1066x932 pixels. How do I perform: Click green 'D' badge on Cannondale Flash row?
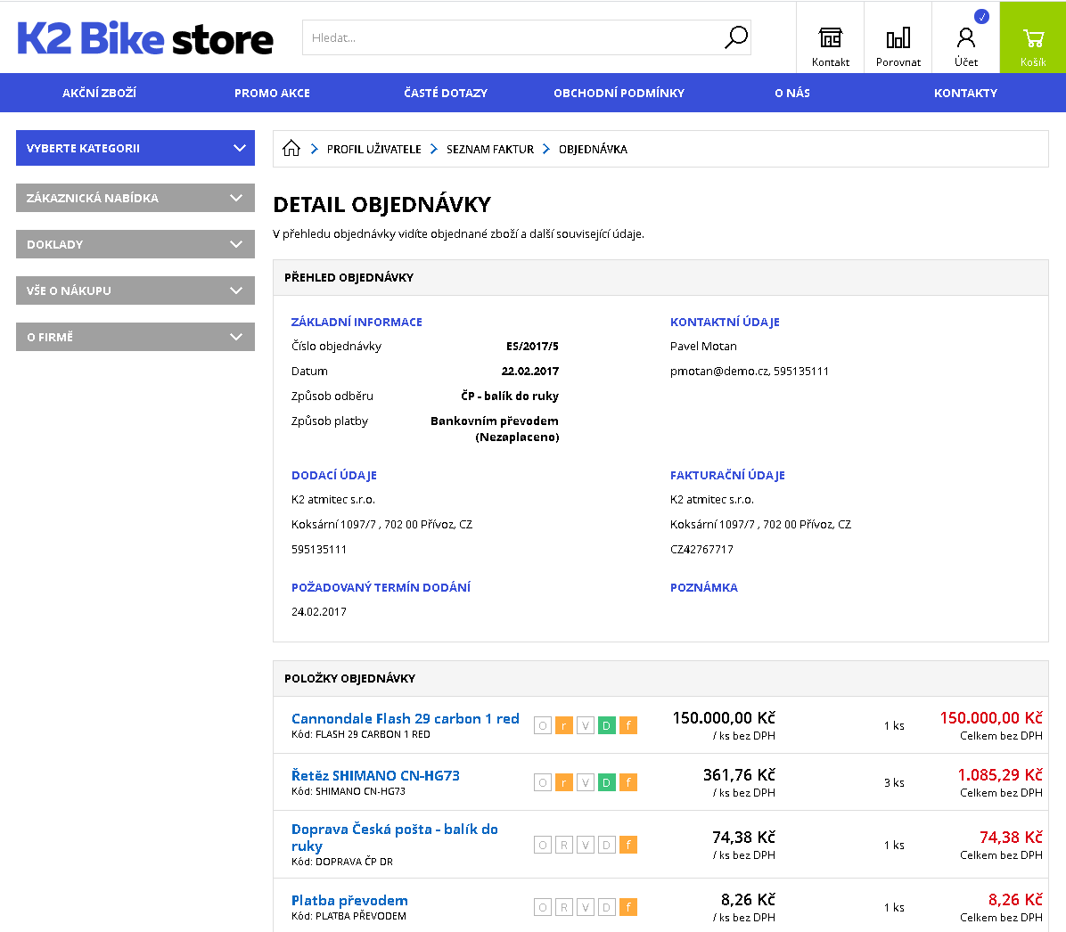607,725
